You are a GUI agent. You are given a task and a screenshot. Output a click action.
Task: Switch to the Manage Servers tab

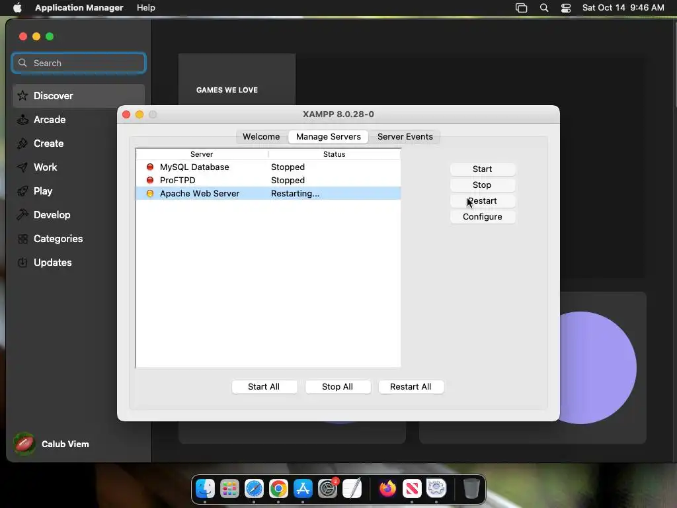coord(328,136)
